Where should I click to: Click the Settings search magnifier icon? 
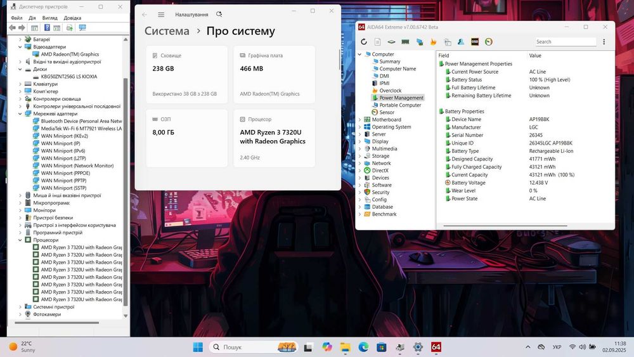(x=219, y=14)
